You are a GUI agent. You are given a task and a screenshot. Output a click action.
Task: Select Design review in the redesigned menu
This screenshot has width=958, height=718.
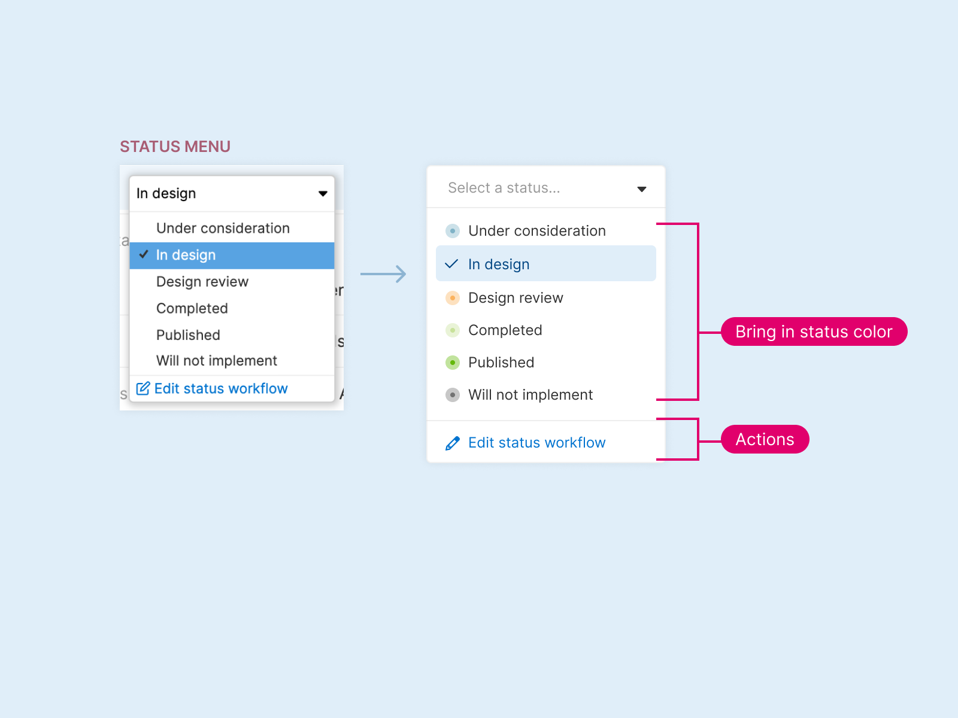(x=516, y=298)
